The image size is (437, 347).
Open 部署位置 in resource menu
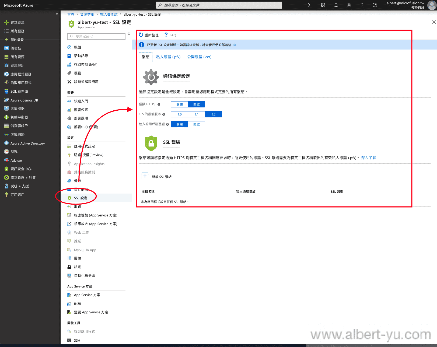(81, 110)
